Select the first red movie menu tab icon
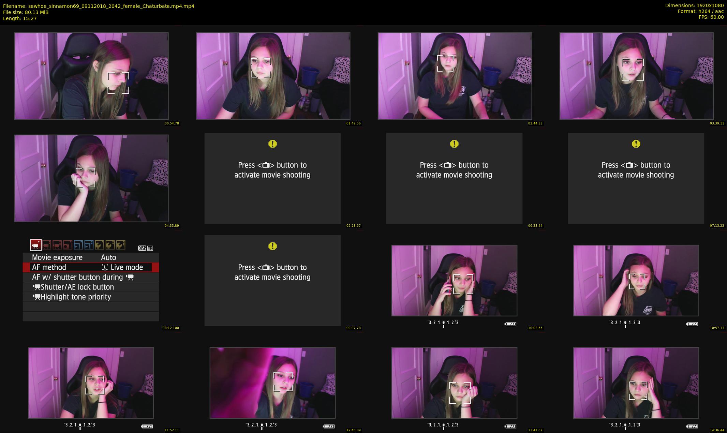Viewport: 727px width, 433px height. click(x=36, y=245)
